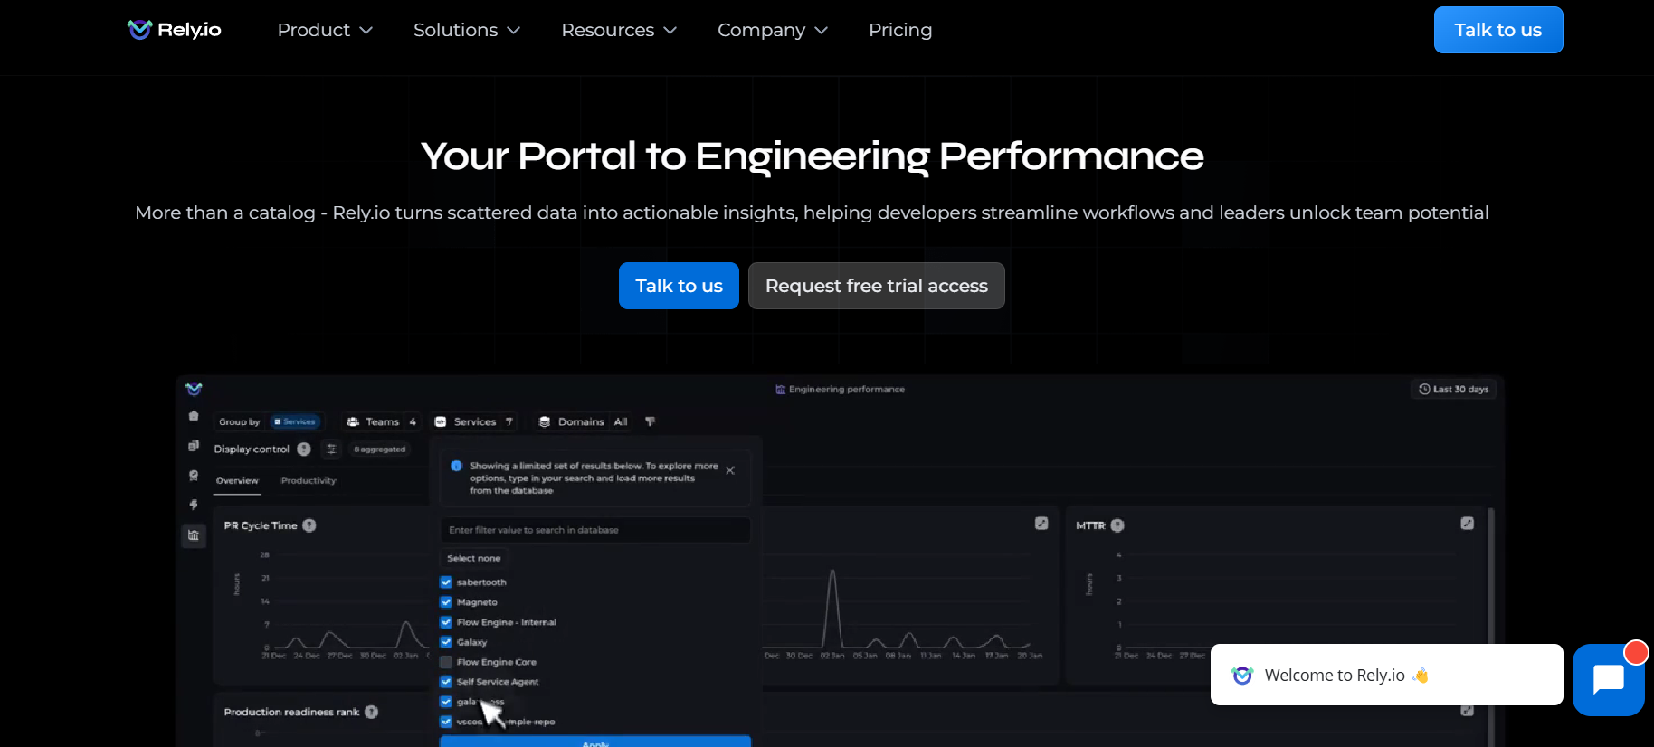Focus the filter value search field
This screenshot has height=747, width=1654.
595,530
